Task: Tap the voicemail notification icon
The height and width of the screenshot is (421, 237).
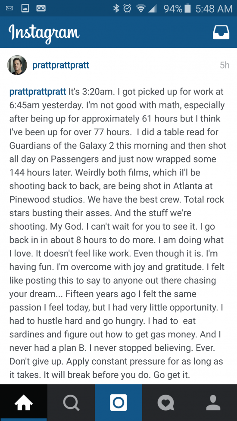Action: tap(41, 9)
